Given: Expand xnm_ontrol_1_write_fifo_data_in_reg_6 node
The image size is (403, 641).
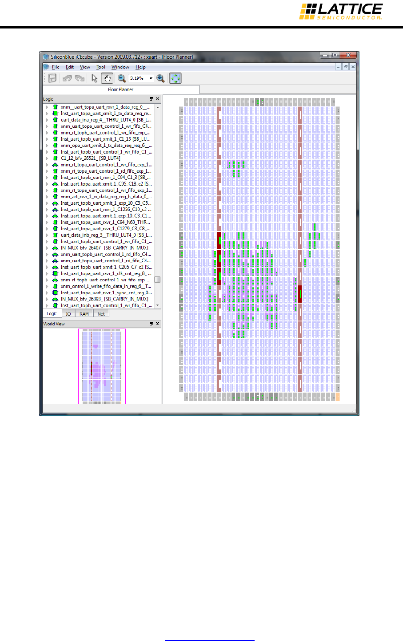Looking at the screenshot, I should (x=47, y=286).
